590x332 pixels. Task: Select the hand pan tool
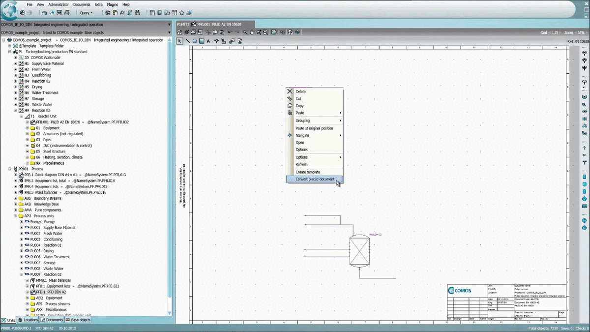click(252, 32)
